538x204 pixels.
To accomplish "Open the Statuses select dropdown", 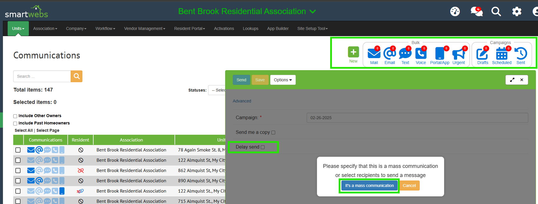I will [x=217, y=90].
